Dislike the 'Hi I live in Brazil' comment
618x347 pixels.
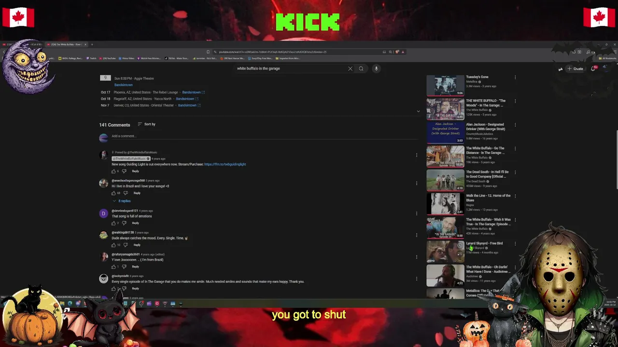coord(126,193)
